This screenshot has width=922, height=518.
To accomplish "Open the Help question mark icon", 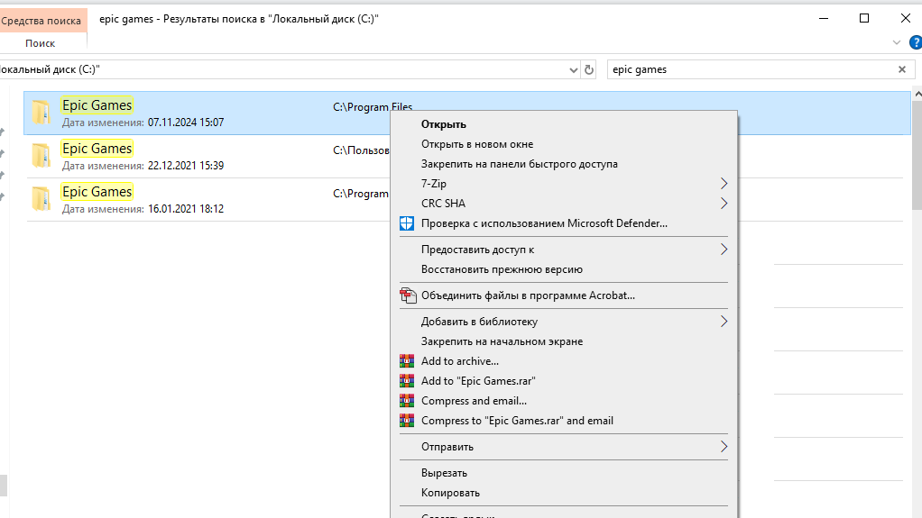I will click(916, 42).
